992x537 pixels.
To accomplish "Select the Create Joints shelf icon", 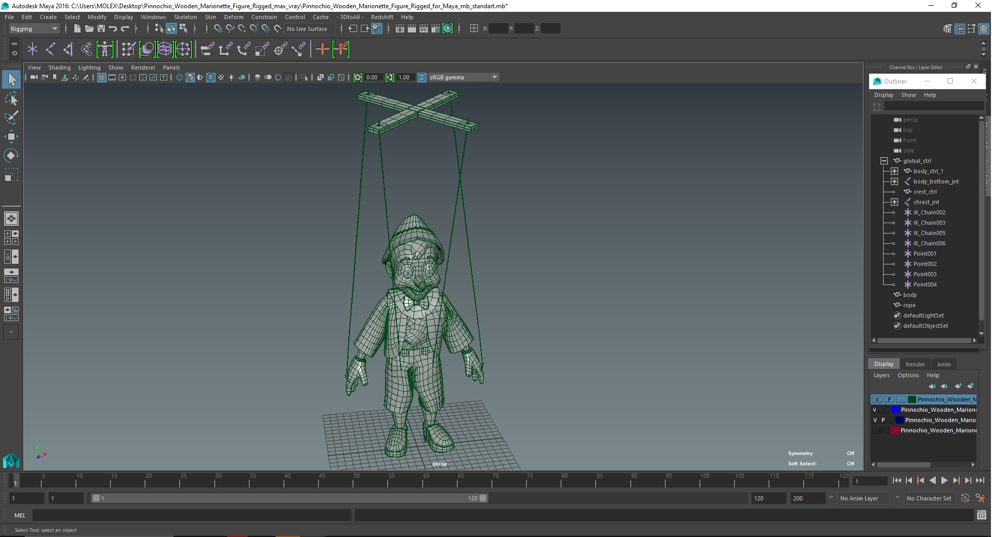I will click(x=51, y=49).
